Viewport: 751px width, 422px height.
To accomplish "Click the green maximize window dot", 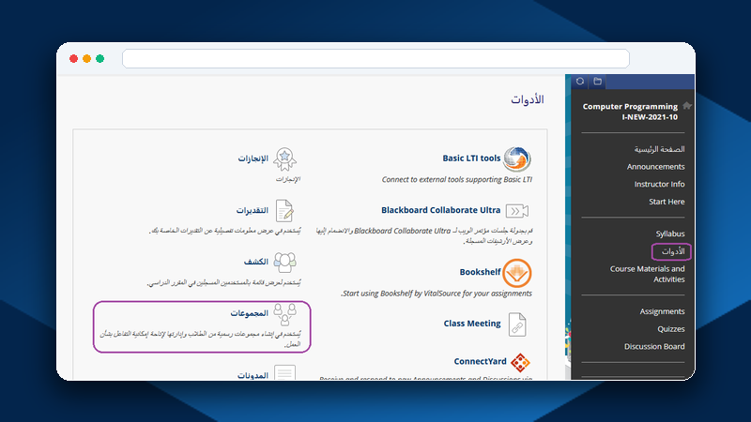I will (x=100, y=58).
